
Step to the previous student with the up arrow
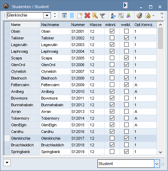[55, 14]
